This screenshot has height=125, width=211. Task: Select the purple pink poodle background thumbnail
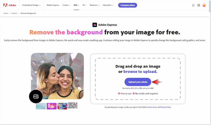point(51,106)
